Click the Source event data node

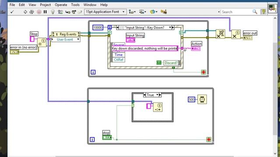click(x=119, y=44)
